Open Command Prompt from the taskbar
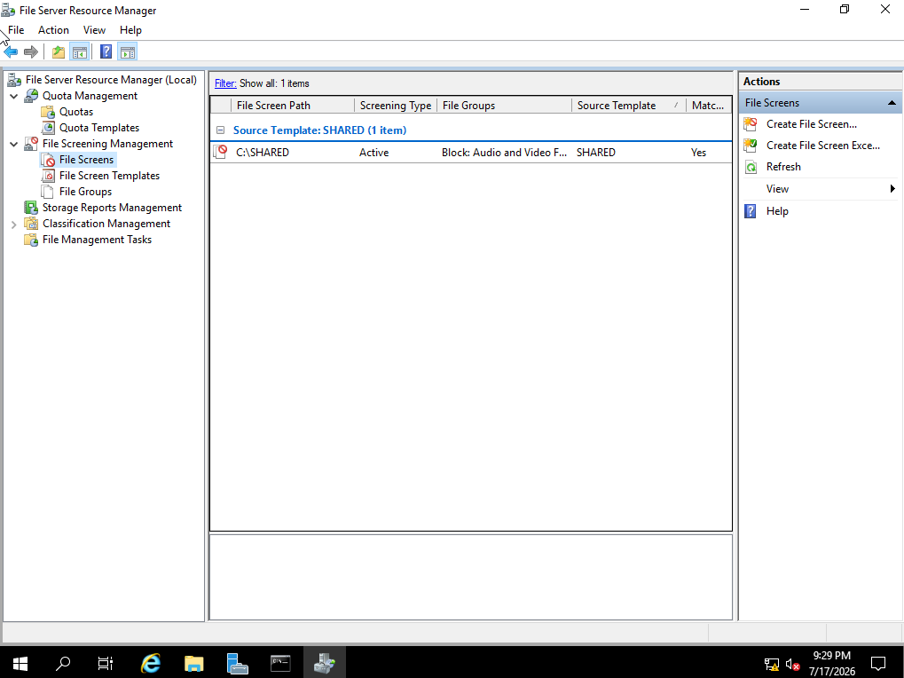Screen dimensions: 904x678 [x=280, y=663]
